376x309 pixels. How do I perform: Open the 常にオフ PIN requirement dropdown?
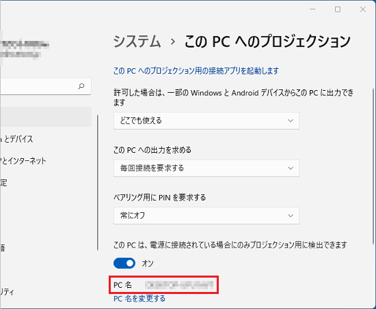[206, 216]
